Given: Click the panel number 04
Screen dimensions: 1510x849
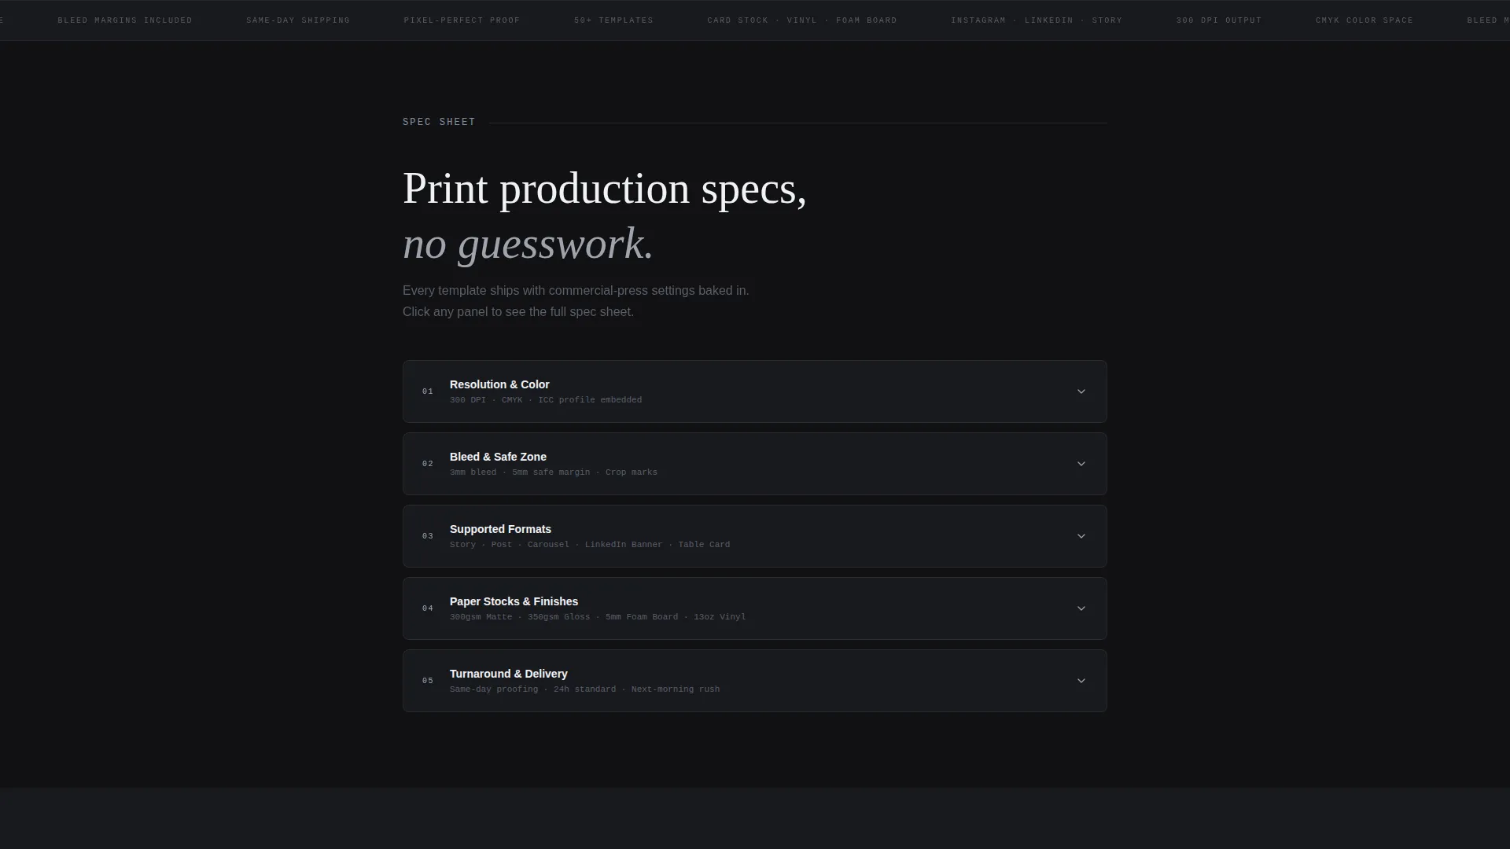Looking at the screenshot, I should click(x=428, y=608).
